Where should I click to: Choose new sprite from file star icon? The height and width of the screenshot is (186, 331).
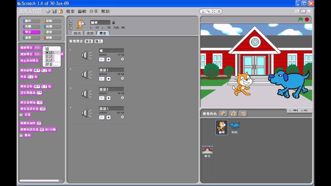pos(233,114)
